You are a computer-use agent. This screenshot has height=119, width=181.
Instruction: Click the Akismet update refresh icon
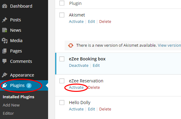[x=71, y=45]
